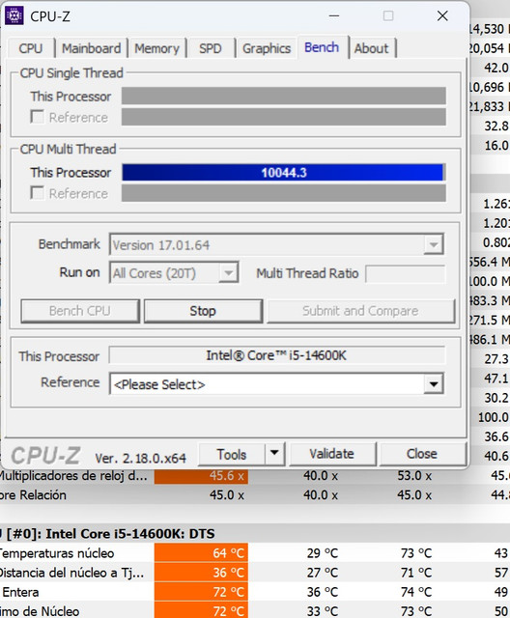Viewport: 510px width, 618px height.
Task: Minimize the CPU-Z window
Action: (334, 16)
